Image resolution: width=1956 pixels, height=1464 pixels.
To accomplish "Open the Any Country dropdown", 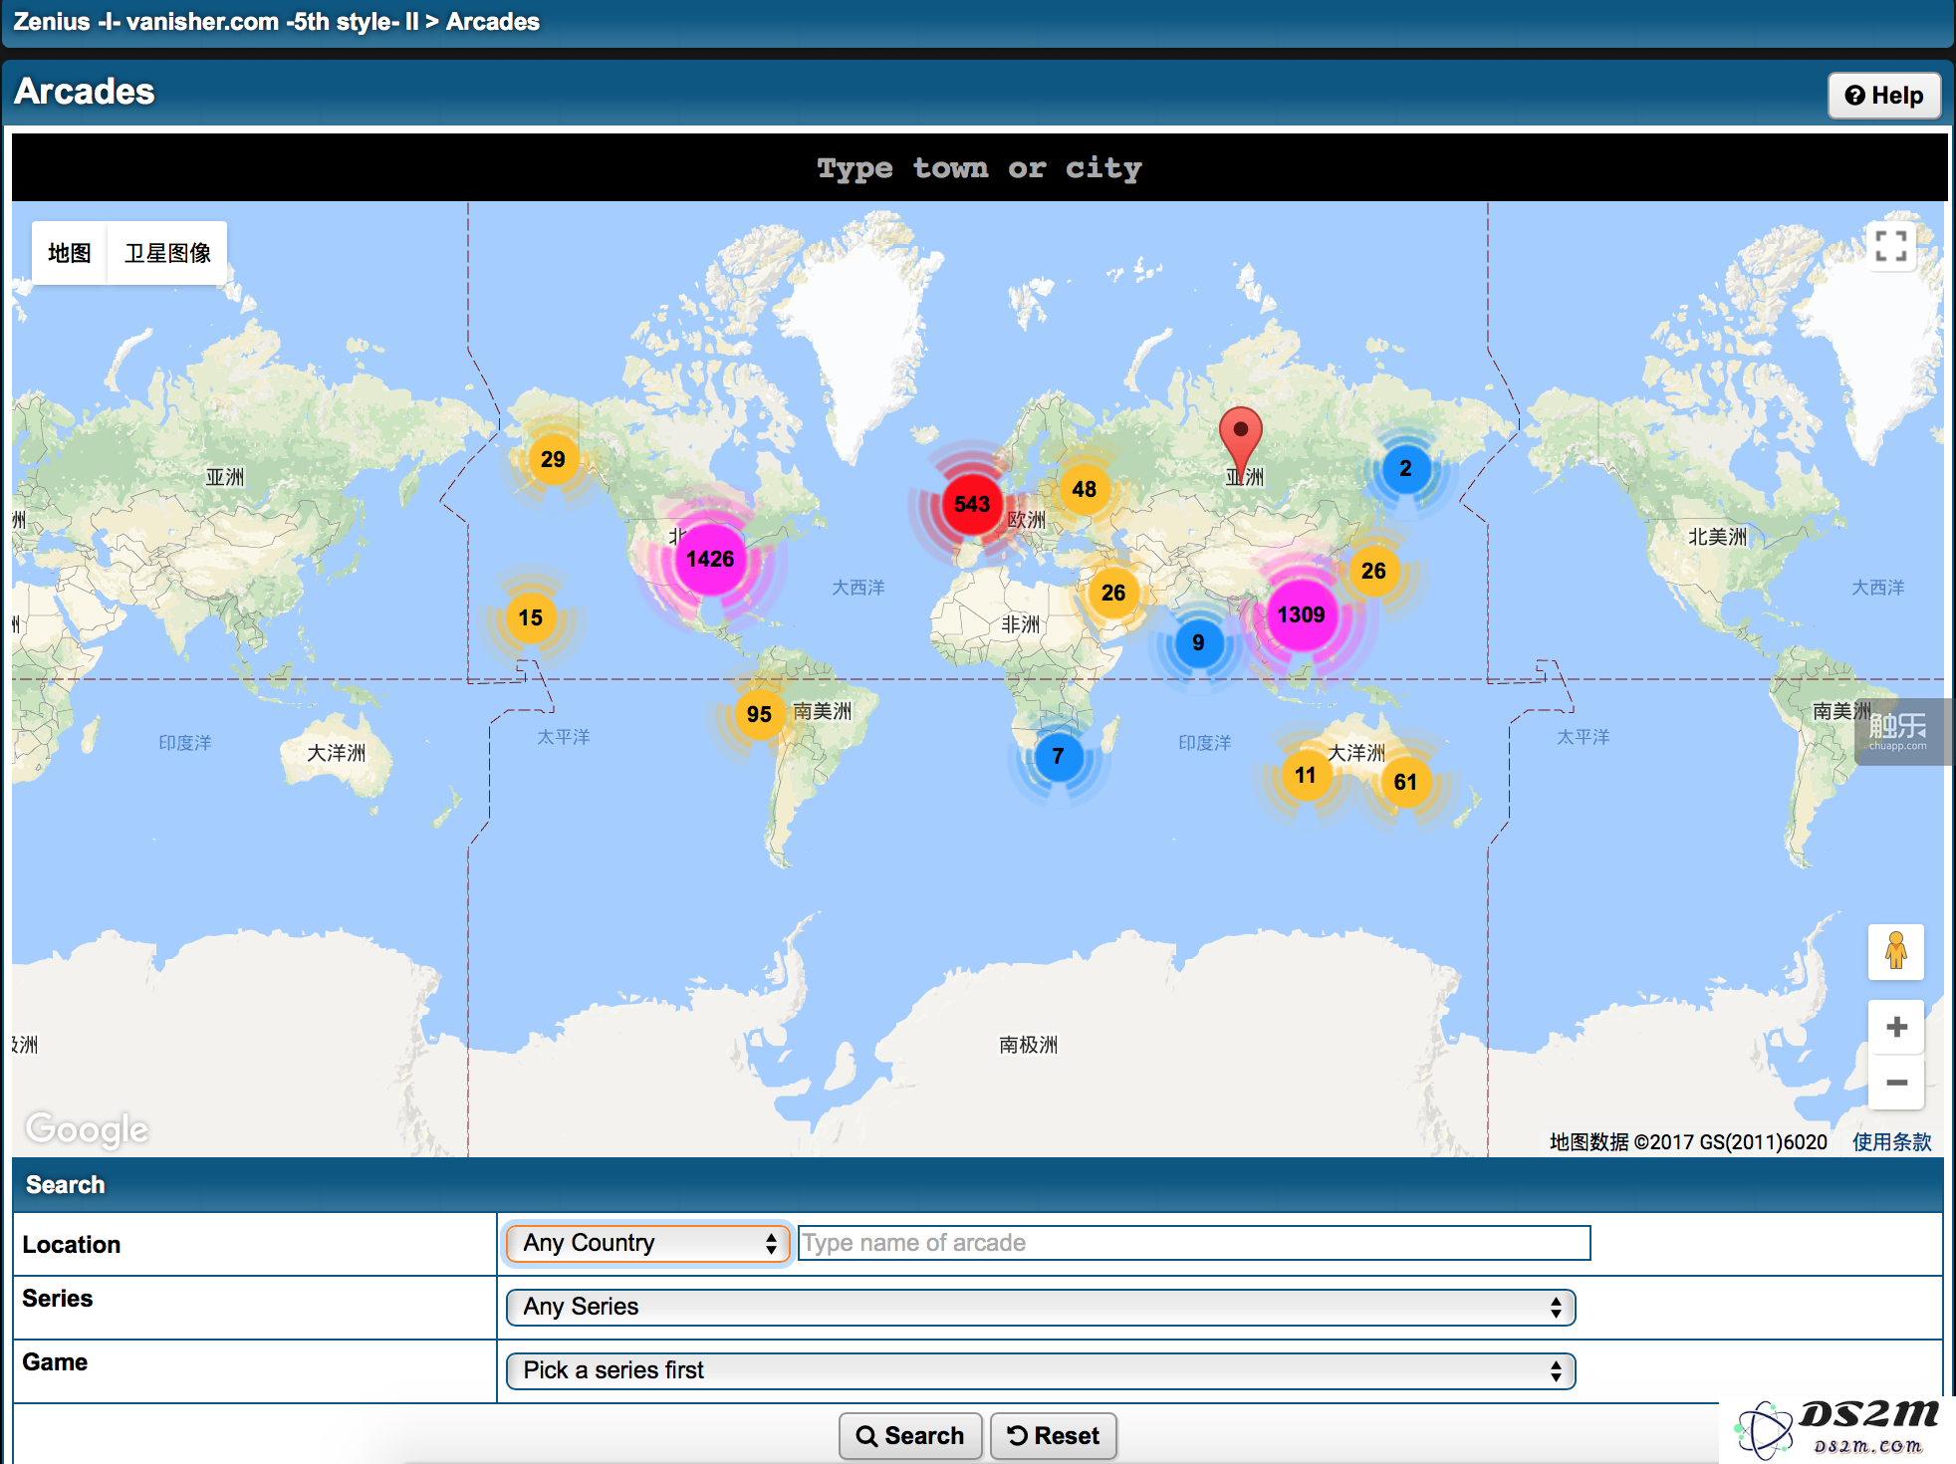I will click(x=647, y=1243).
